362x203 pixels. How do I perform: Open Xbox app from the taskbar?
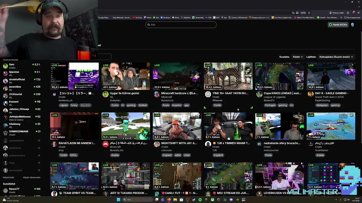pos(212,200)
